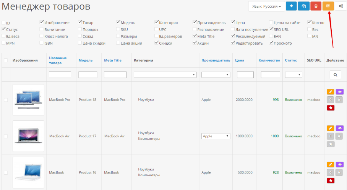347x190 pixels.
Task: Open the gears settings button
Action: click(x=341, y=6)
